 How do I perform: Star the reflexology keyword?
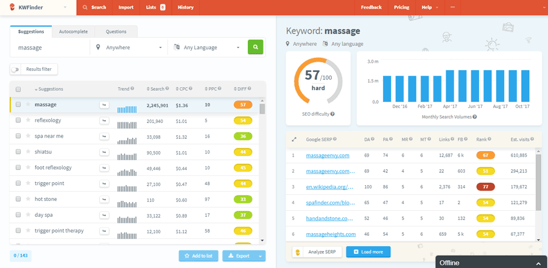[28, 120]
